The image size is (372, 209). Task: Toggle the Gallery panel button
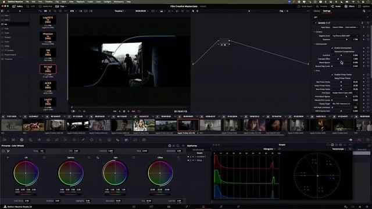(17, 6)
